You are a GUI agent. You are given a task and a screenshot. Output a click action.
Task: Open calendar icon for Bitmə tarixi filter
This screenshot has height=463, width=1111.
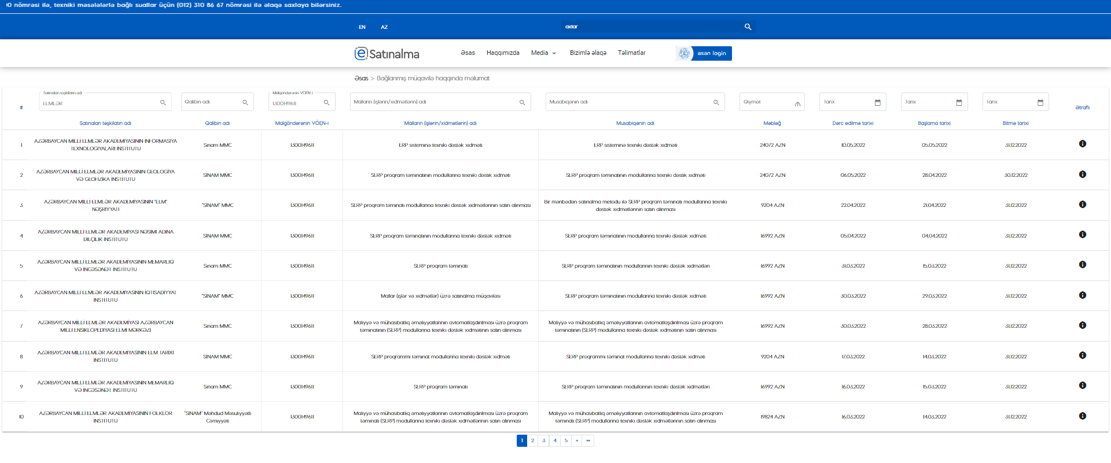tap(1040, 102)
